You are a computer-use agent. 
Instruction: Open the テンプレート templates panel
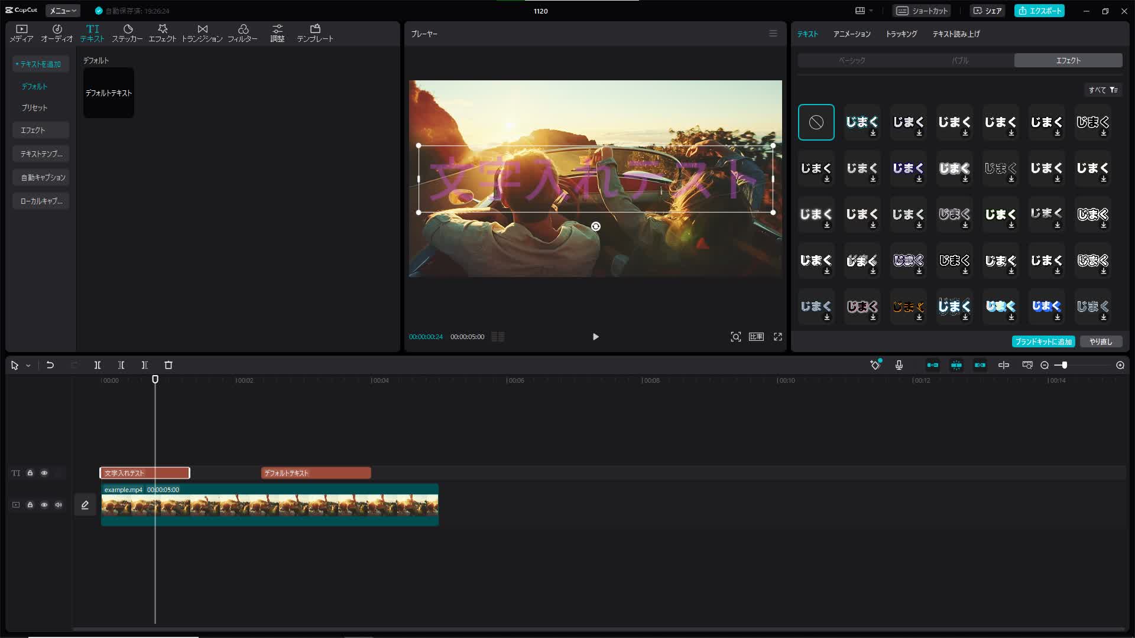pyautogui.click(x=315, y=33)
